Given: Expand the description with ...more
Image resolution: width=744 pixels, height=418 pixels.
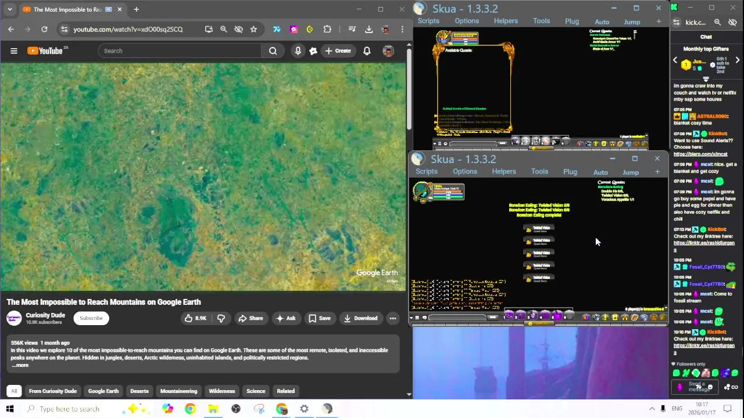Looking at the screenshot, I should pos(20,365).
